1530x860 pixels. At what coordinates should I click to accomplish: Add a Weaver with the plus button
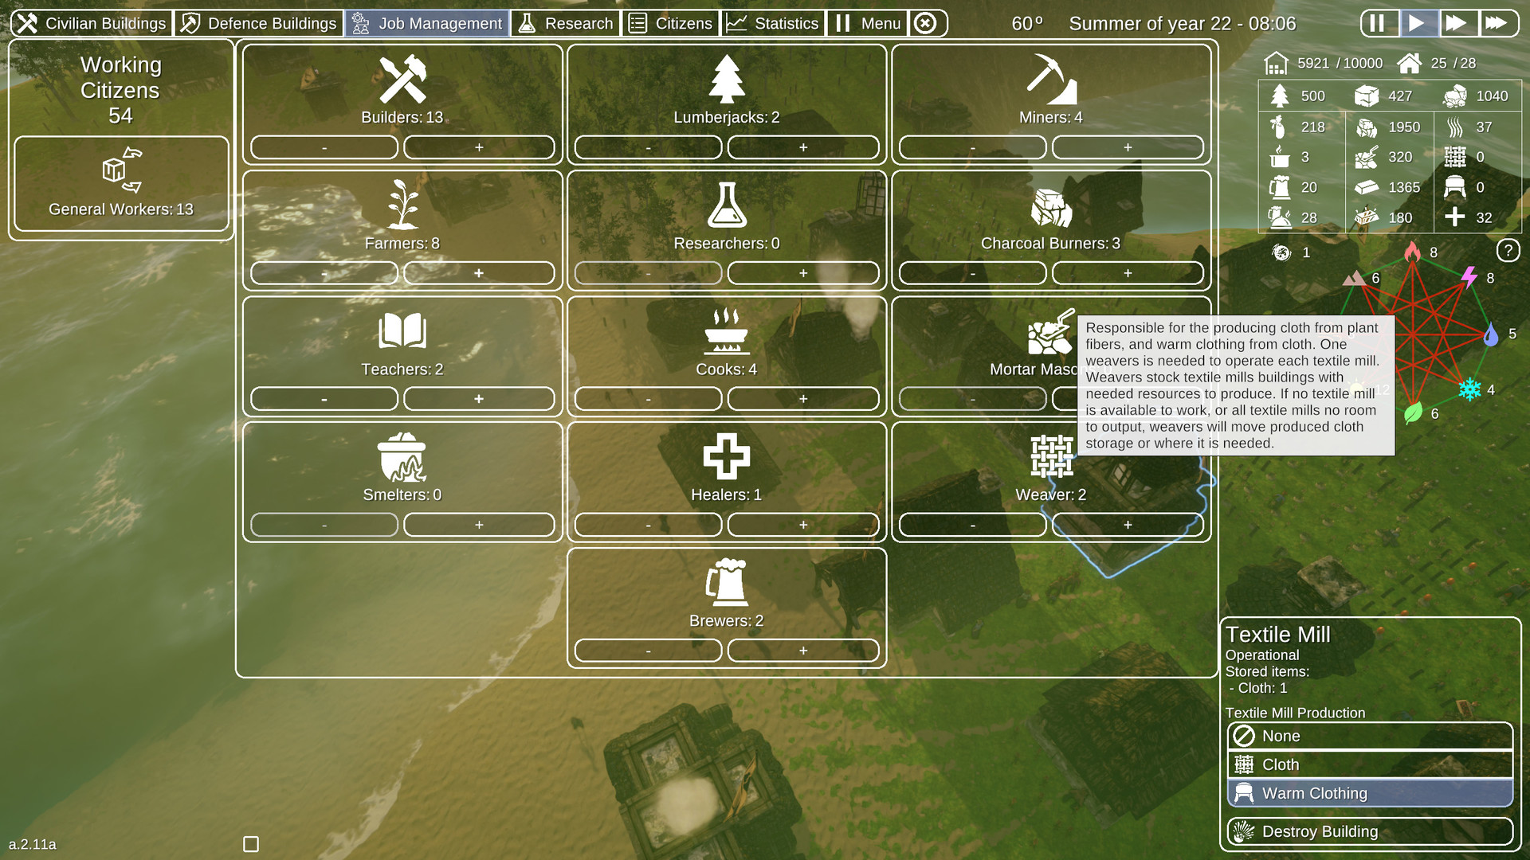pyautogui.click(x=1127, y=525)
